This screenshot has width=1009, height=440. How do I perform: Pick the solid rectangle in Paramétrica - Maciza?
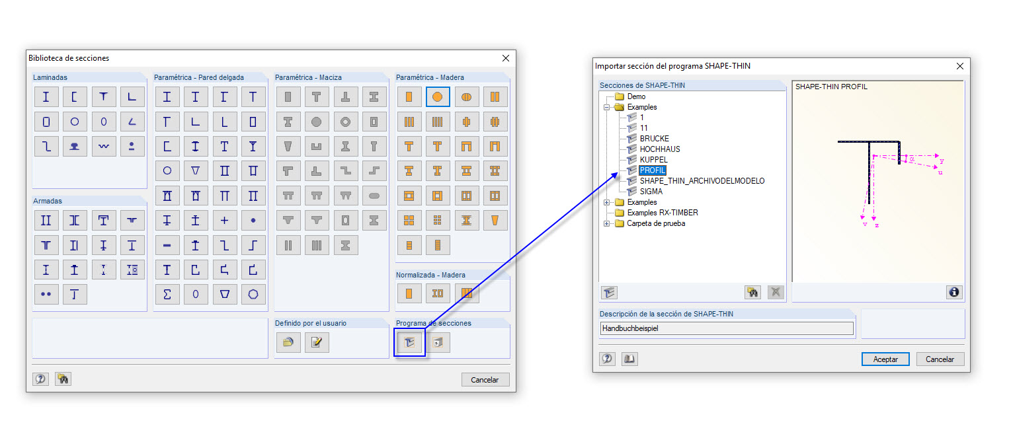pos(288,97)
